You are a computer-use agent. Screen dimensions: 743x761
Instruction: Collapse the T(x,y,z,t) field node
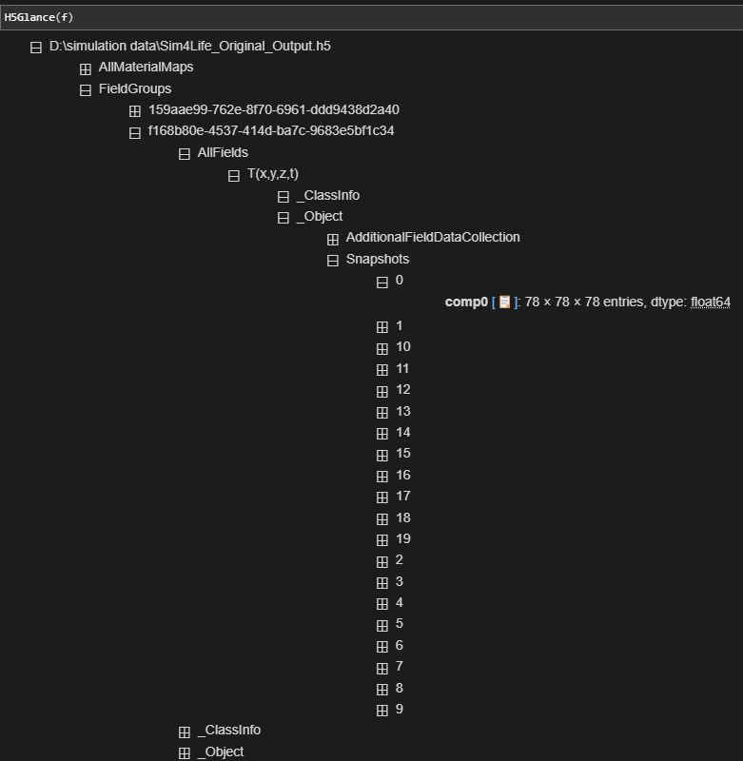click(234, 175)
